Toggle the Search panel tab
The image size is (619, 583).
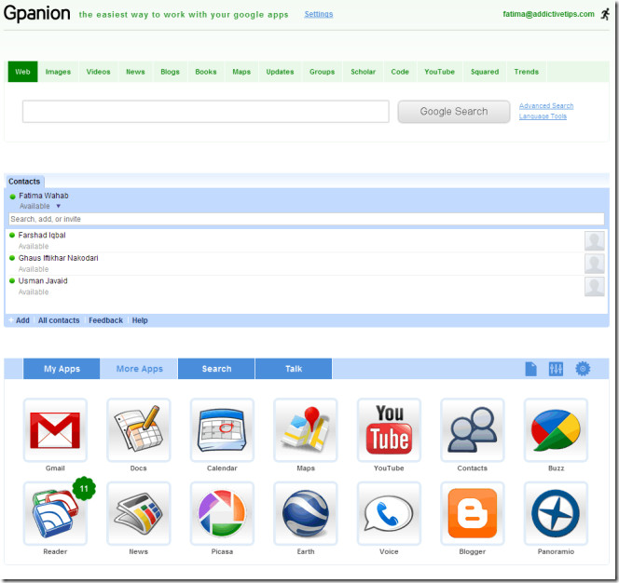click(x=216, y=369)
